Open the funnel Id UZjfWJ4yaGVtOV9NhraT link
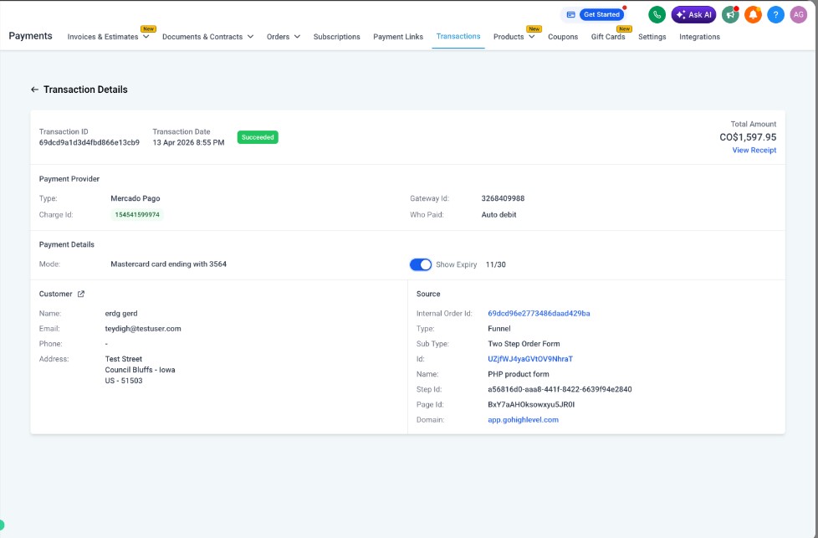The height and width of the screenshot is (538, 818). 530,359
